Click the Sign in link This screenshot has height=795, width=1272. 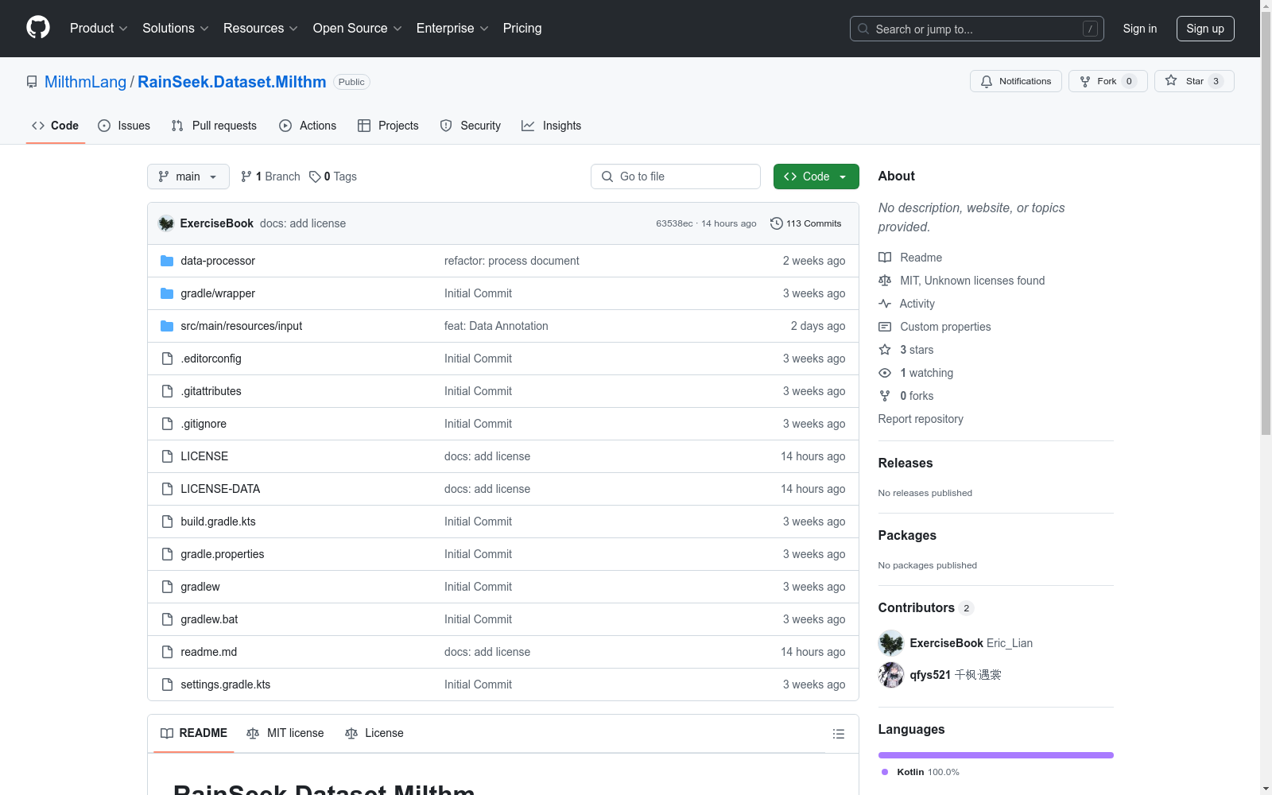[1140, 29]
